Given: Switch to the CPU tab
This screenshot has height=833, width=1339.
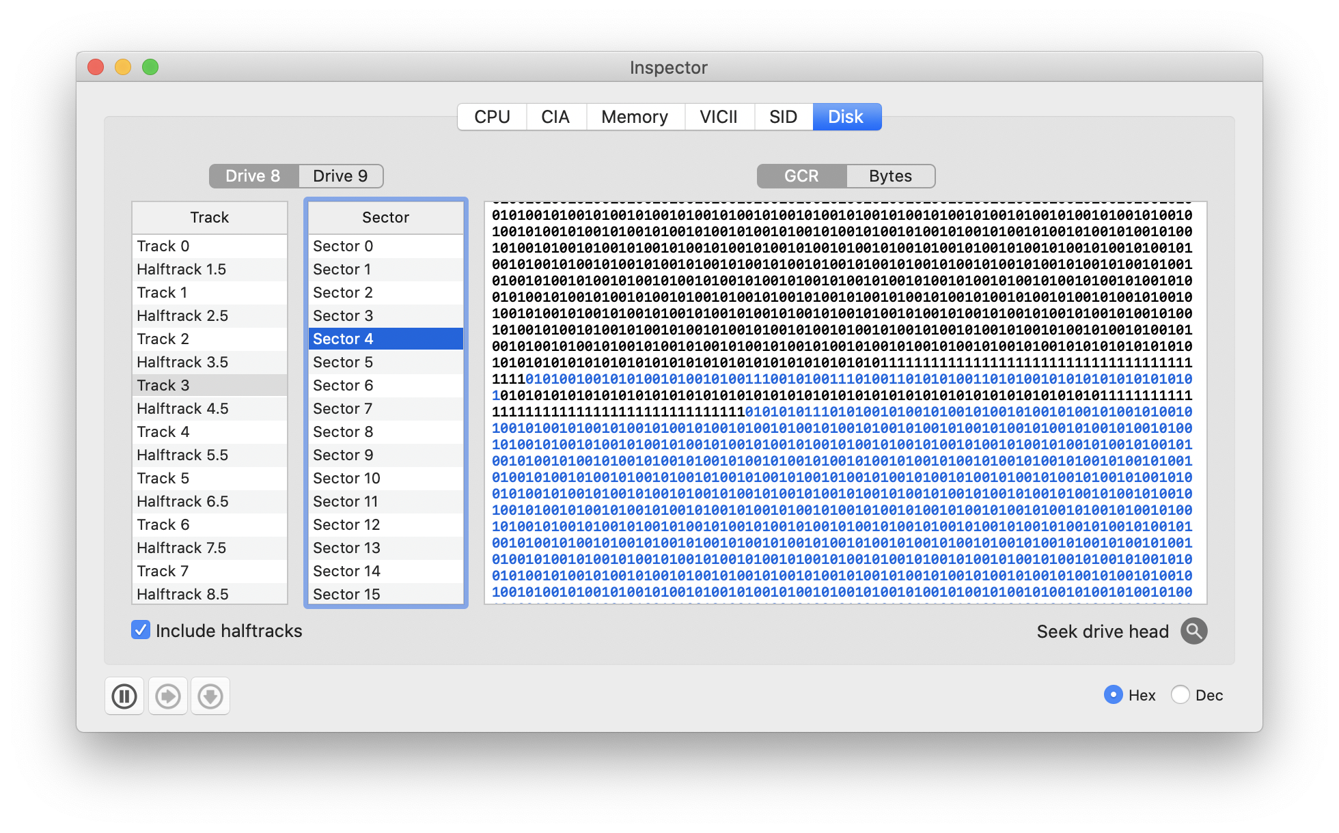Looking at the screenshot, I should pyautogui.click(x=491, y=117).
